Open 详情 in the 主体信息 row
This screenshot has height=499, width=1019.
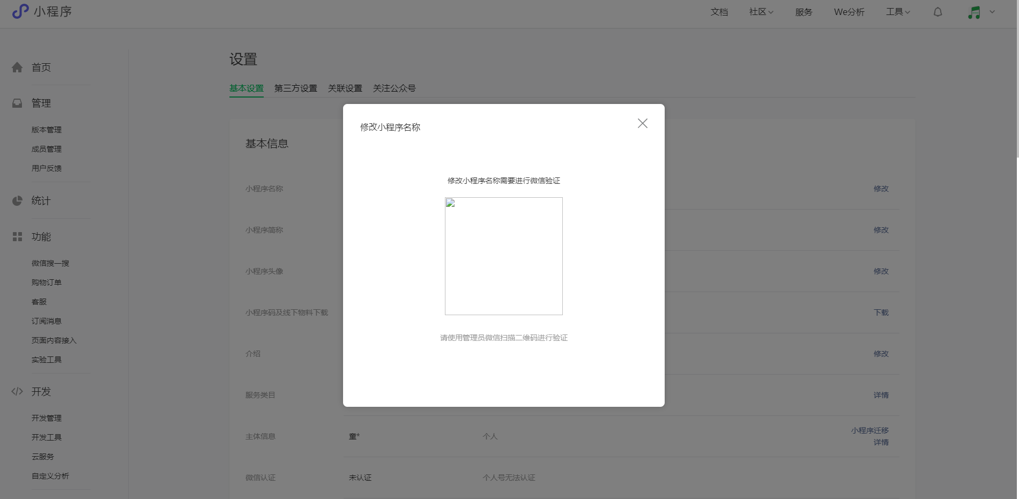[x=881, y=442]
